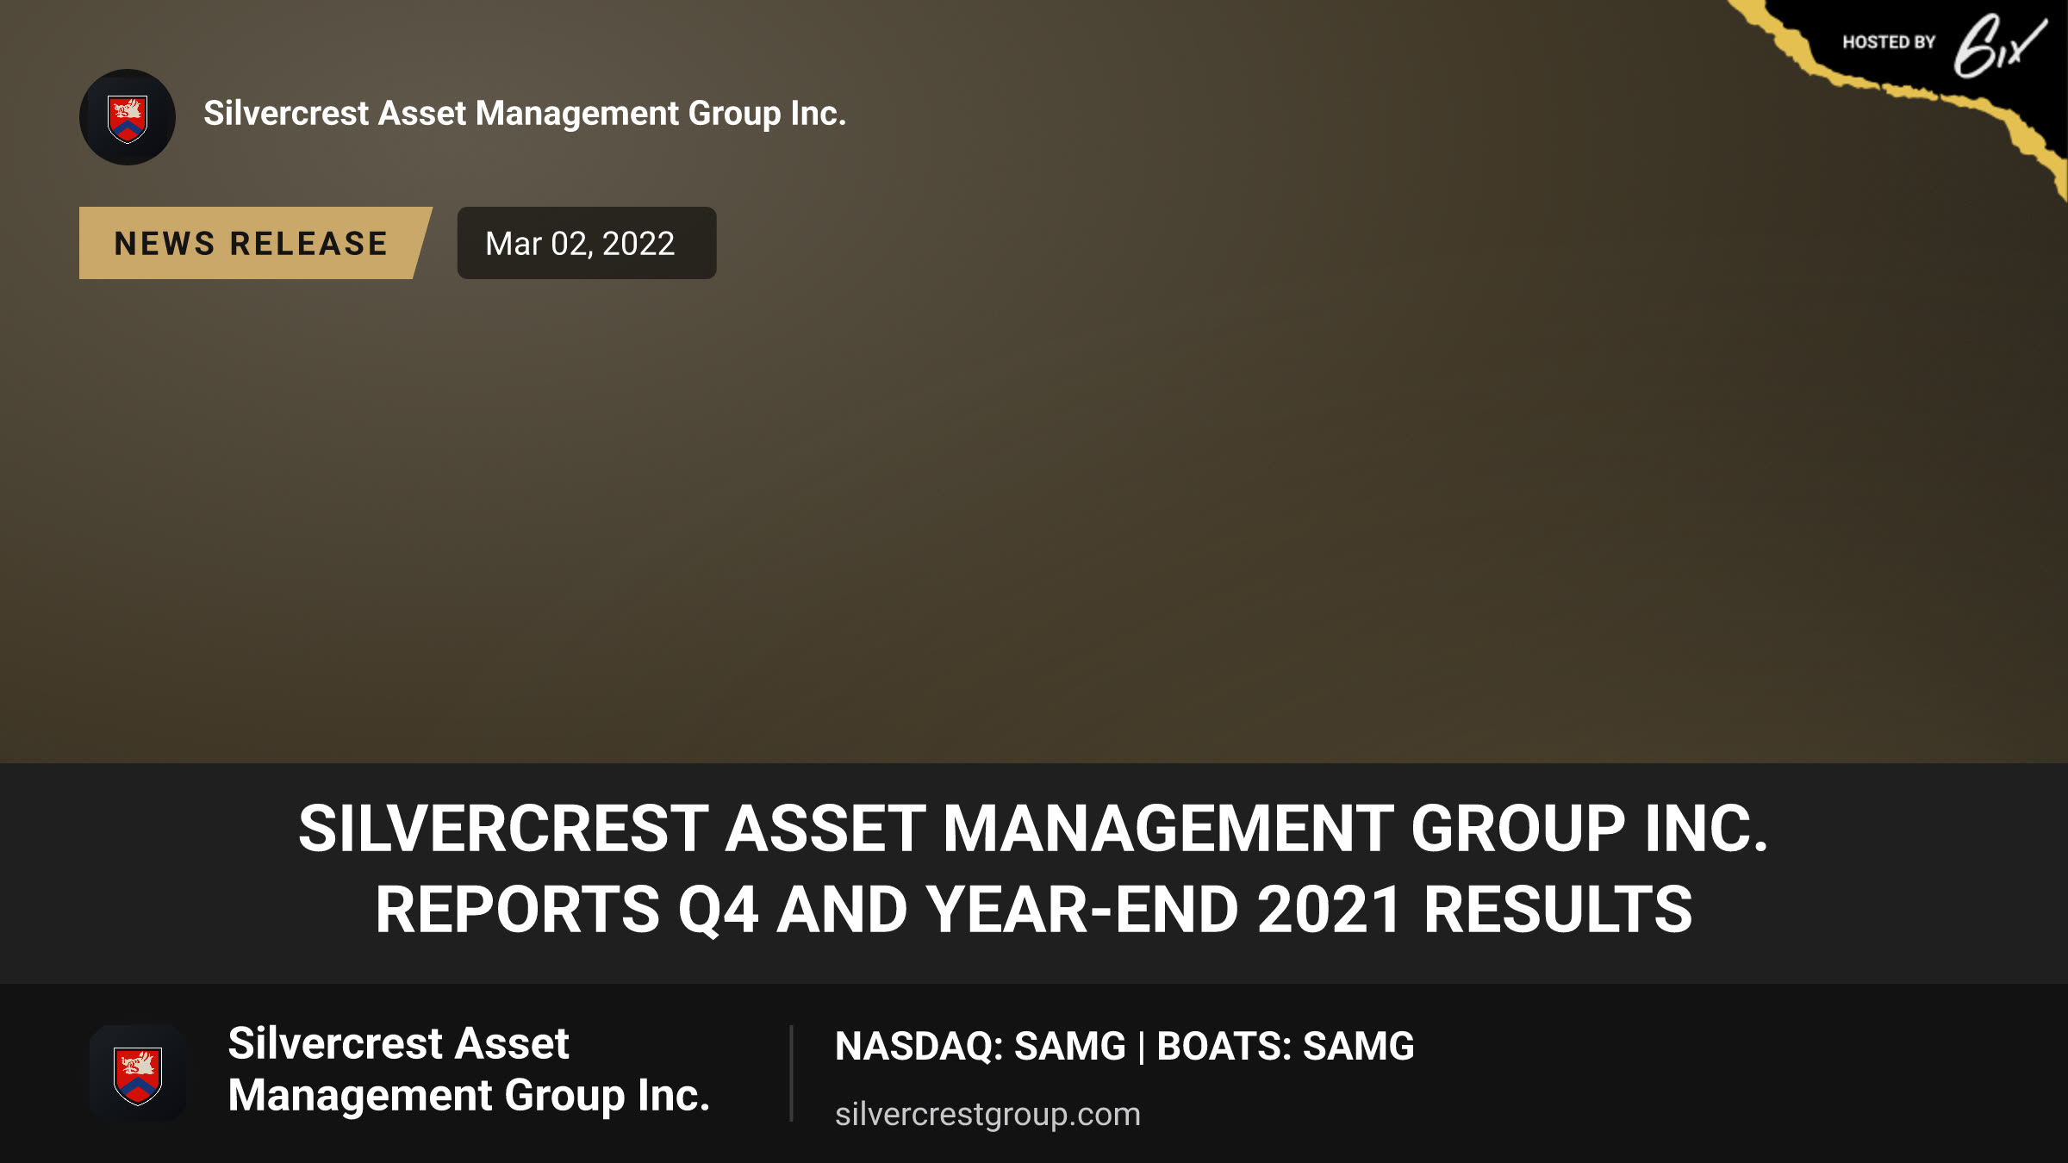Click the word Q4 in the headline

(x=719, y=911)
